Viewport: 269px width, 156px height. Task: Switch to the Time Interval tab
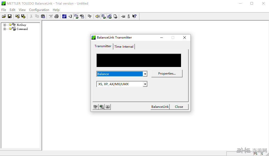point(124,46)
